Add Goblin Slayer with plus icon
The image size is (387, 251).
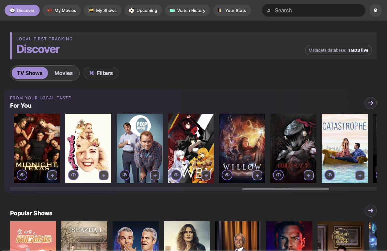pos(309,175)
